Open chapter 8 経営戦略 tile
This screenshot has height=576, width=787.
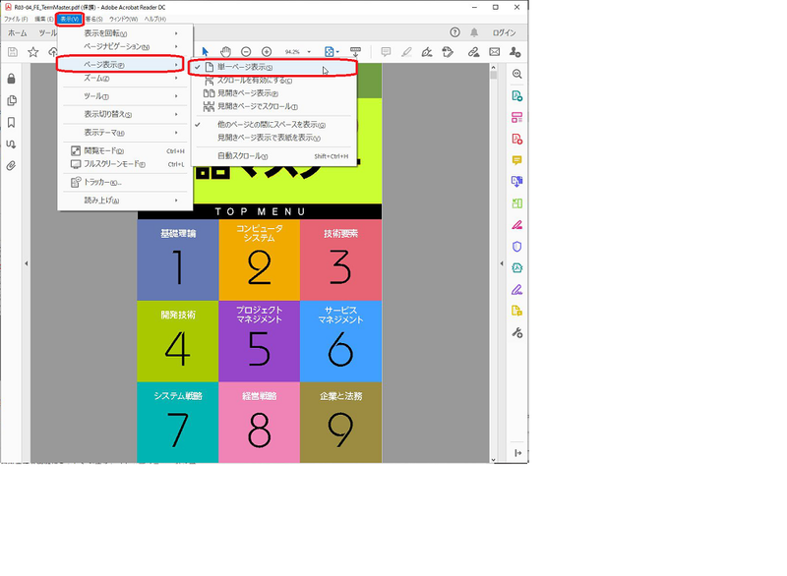tap(259, 422)
